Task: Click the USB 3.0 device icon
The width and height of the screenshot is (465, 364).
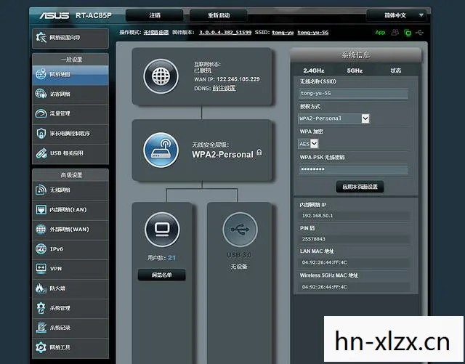Action: pos(240,230)
